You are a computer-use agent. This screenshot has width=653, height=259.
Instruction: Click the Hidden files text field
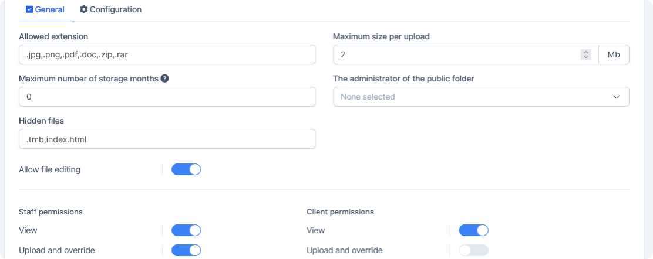click(167, 139)
